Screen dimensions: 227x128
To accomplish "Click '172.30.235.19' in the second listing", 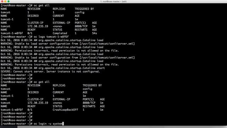I will pos(38,103).
